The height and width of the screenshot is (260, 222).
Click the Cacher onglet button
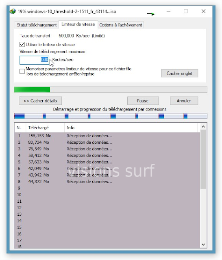tap(180, 73)
